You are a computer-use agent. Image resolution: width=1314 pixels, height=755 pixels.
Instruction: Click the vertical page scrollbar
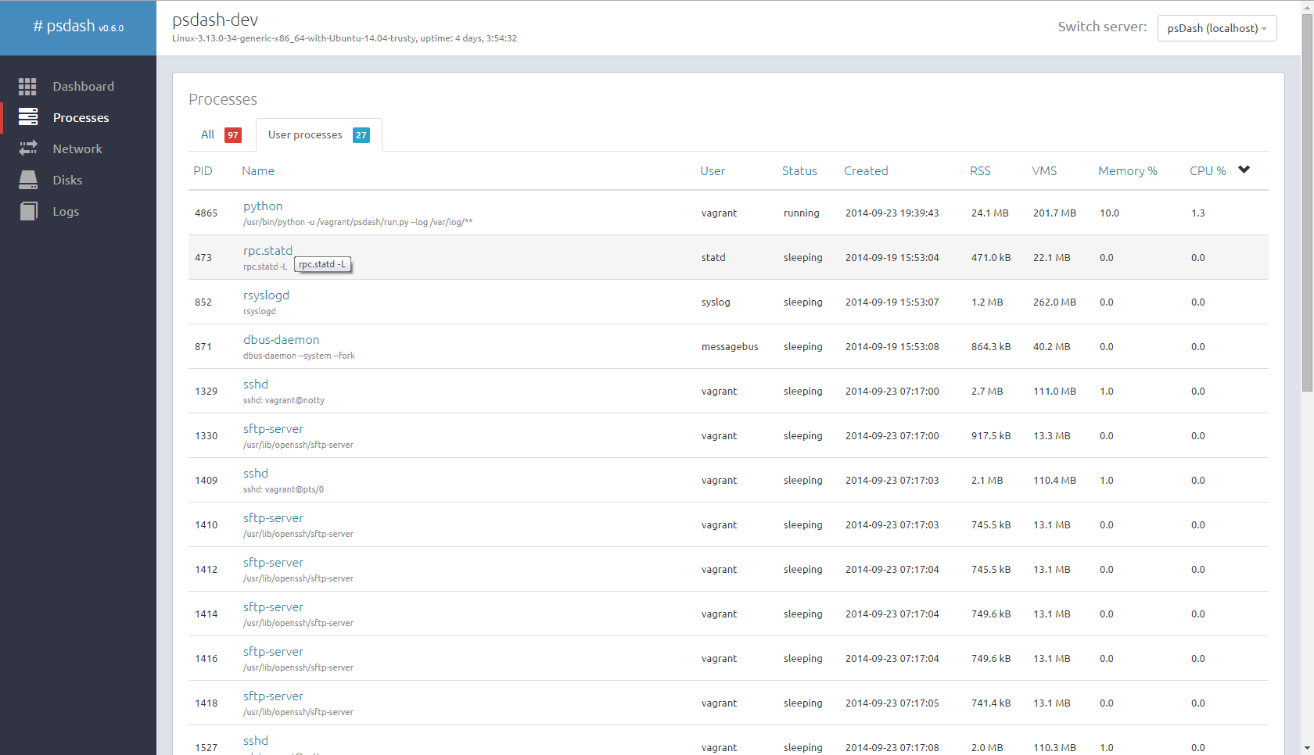[1307, 203]
